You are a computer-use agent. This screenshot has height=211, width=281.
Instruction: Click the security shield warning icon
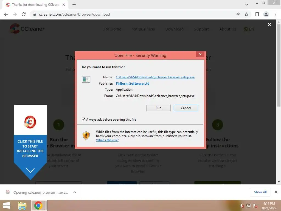[x=86, y=136]
